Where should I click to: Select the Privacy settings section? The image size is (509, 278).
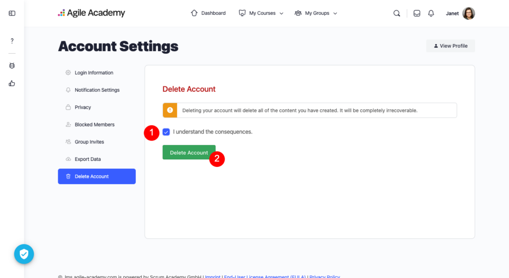point(83,107)
